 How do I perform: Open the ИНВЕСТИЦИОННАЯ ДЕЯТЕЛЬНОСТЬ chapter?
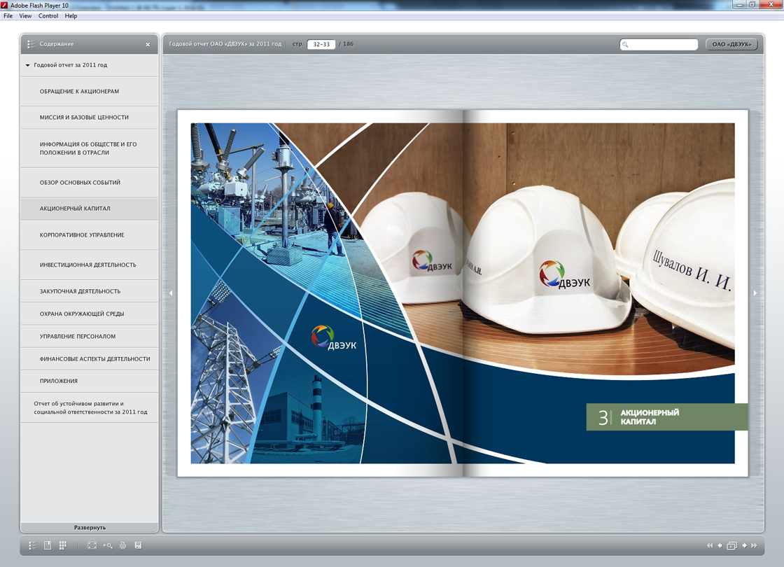click(x=90, y=265)
